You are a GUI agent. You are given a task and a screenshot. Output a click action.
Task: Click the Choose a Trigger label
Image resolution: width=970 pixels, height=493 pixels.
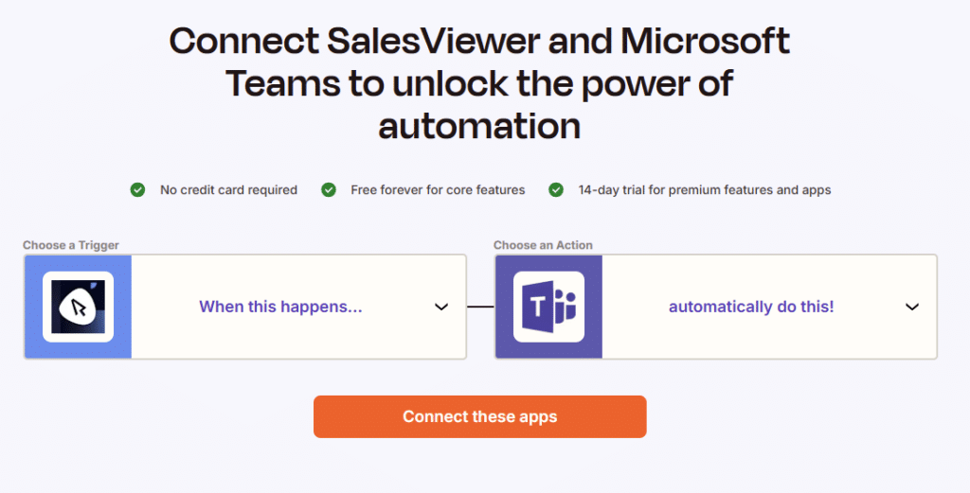click(71, 245)
